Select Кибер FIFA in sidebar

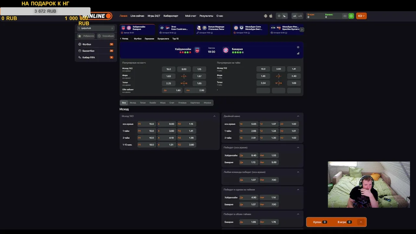coord(96,58)
